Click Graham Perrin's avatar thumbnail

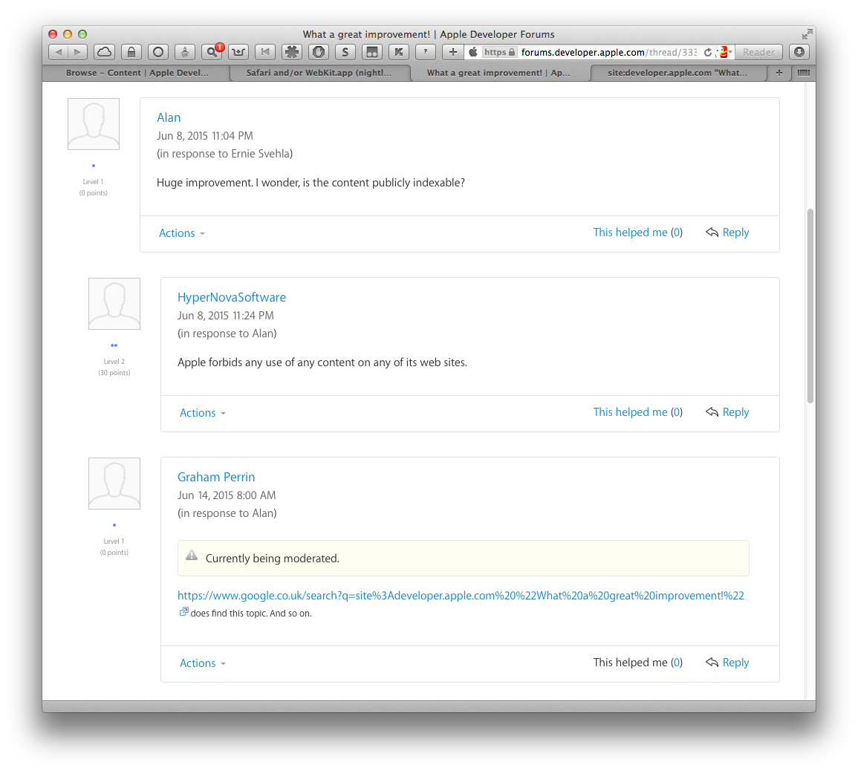pyautogui.click(x=114, y=484)
